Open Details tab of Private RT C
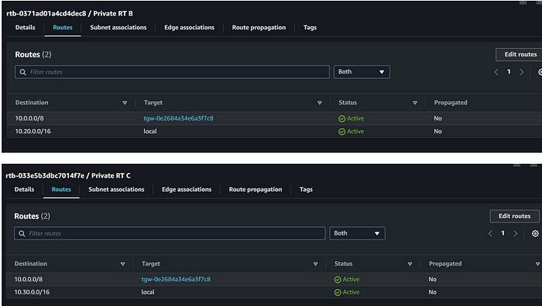542x306 pixels. pyautogui.click(x=24, y=189)
